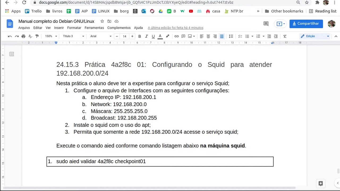Activate the paint format roller

click(x=37, y=36)
